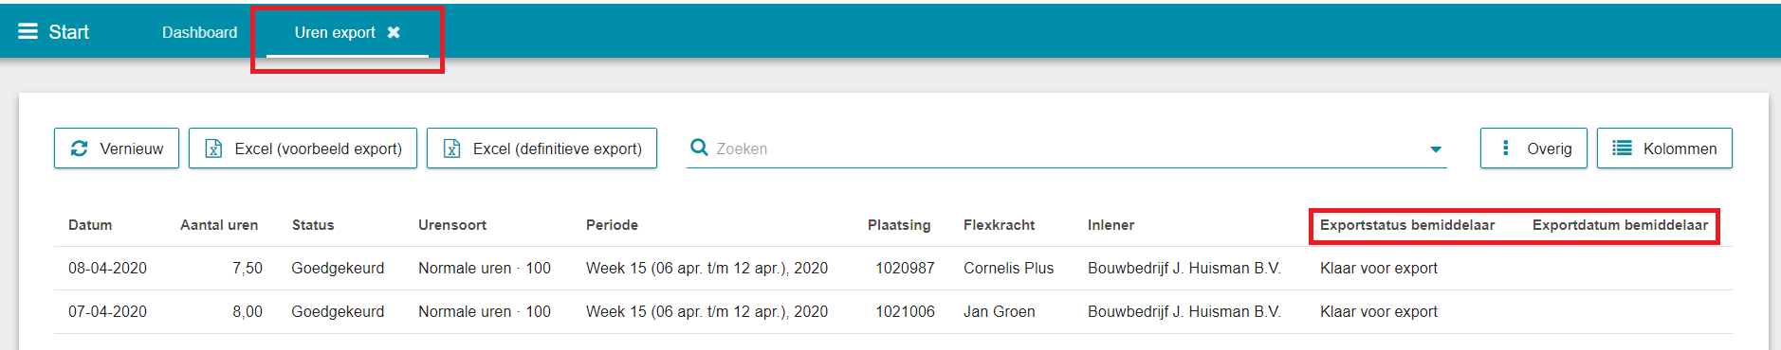Sort by Exportdatum bemiddelaar column
1781x350 pixels.
[1620, 225]
